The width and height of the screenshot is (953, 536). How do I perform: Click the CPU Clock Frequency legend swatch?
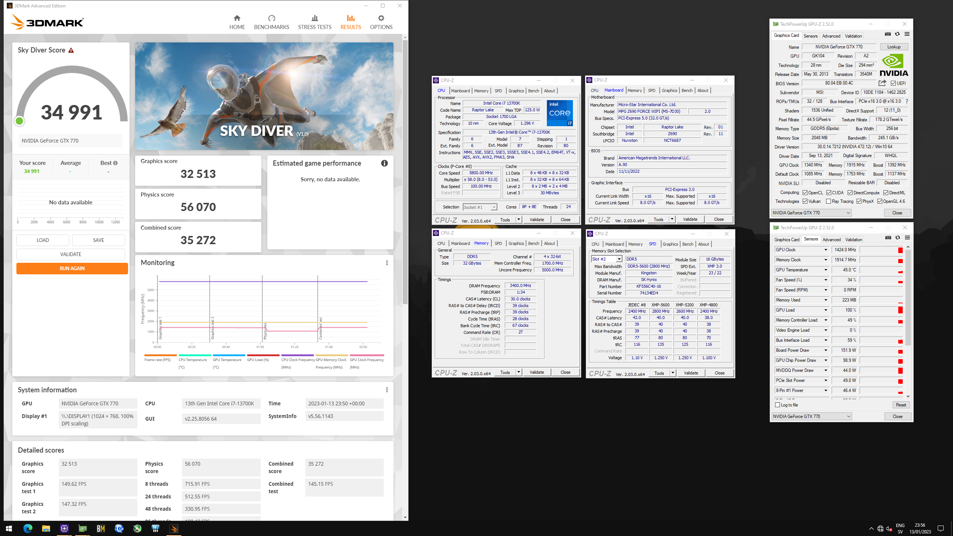click(x=297, y=355)
